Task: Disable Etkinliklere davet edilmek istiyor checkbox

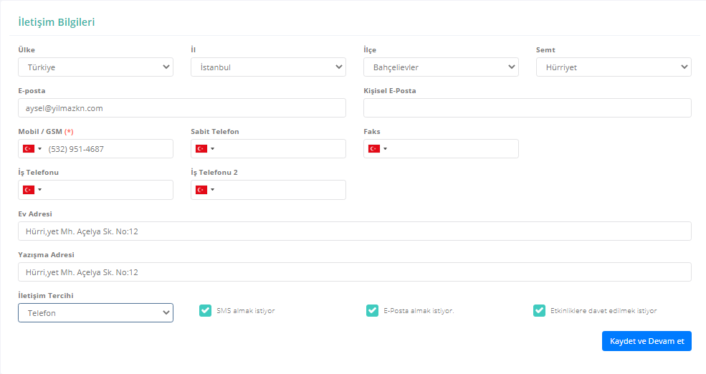Action: pyautogui.click(x=539, y=311)
